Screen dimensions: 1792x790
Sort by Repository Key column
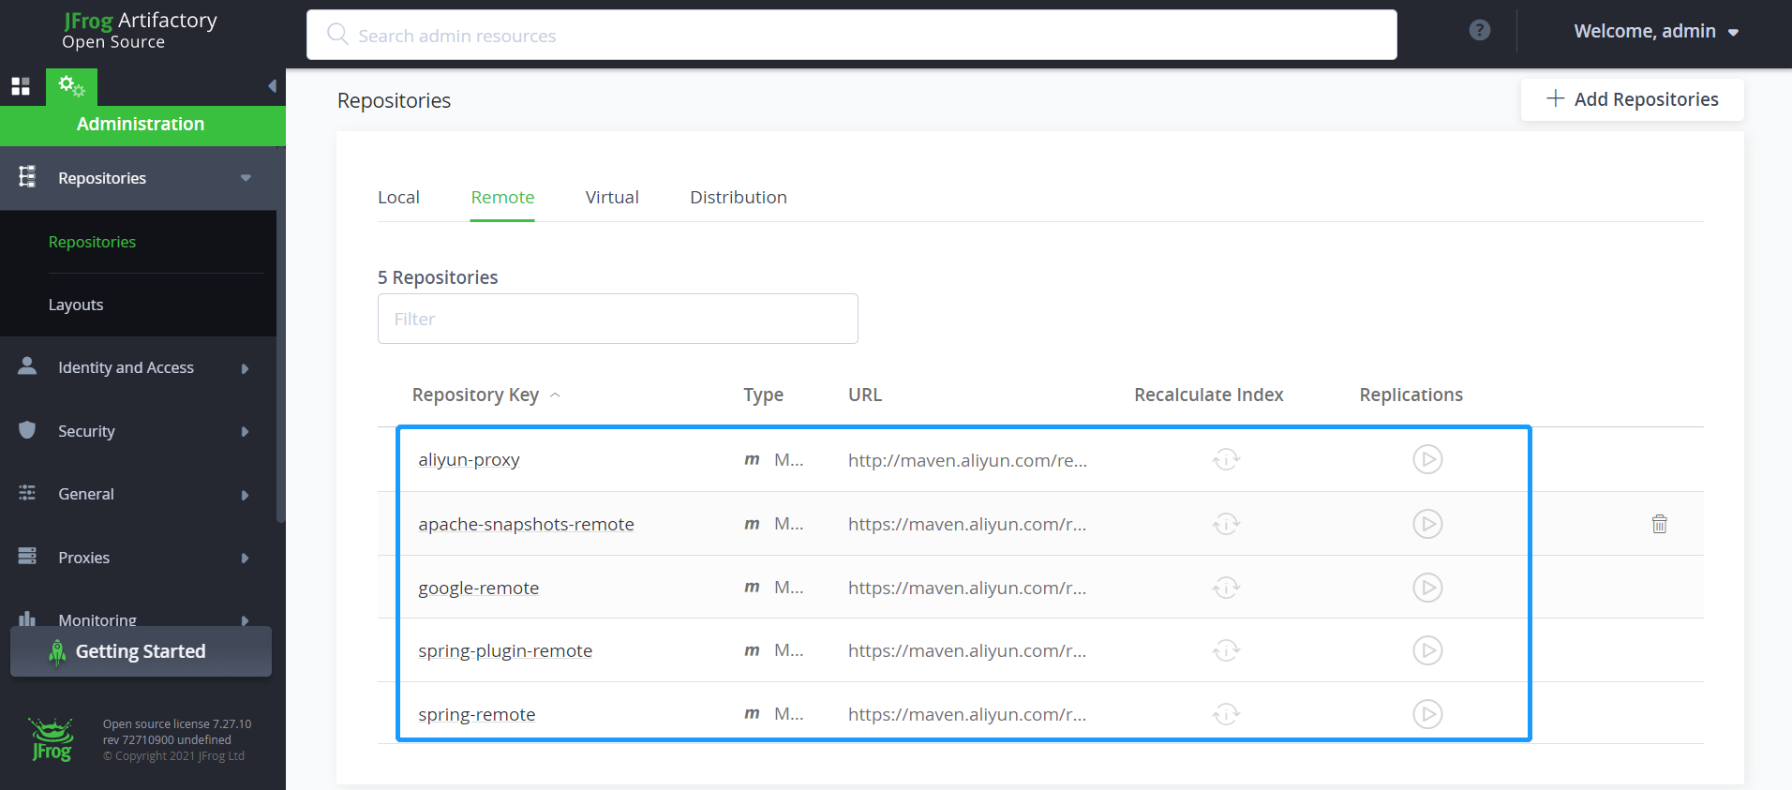(x=485, y=395)
